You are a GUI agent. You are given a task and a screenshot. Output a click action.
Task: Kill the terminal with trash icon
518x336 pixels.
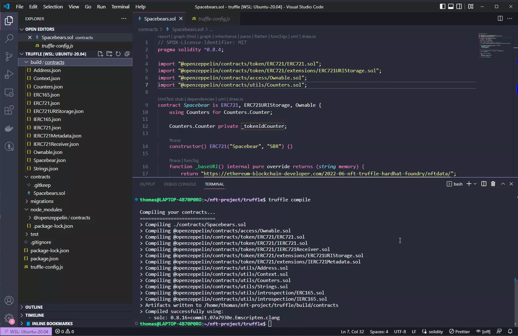click(x=493, y=184)
